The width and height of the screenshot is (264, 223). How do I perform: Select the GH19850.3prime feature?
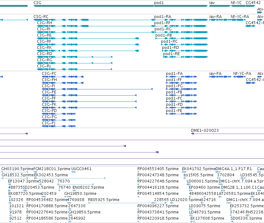(x=80, y=194)
